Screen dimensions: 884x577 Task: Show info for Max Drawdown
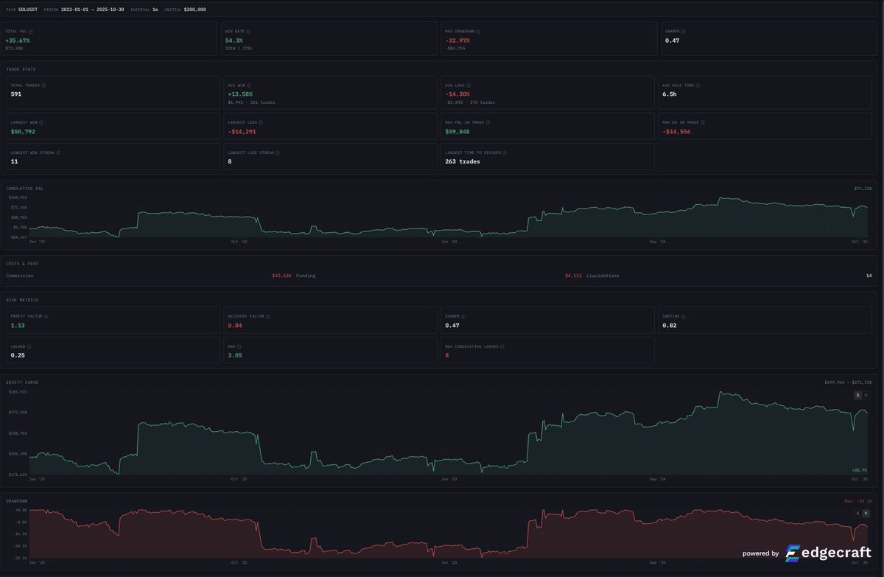(478, 32)
